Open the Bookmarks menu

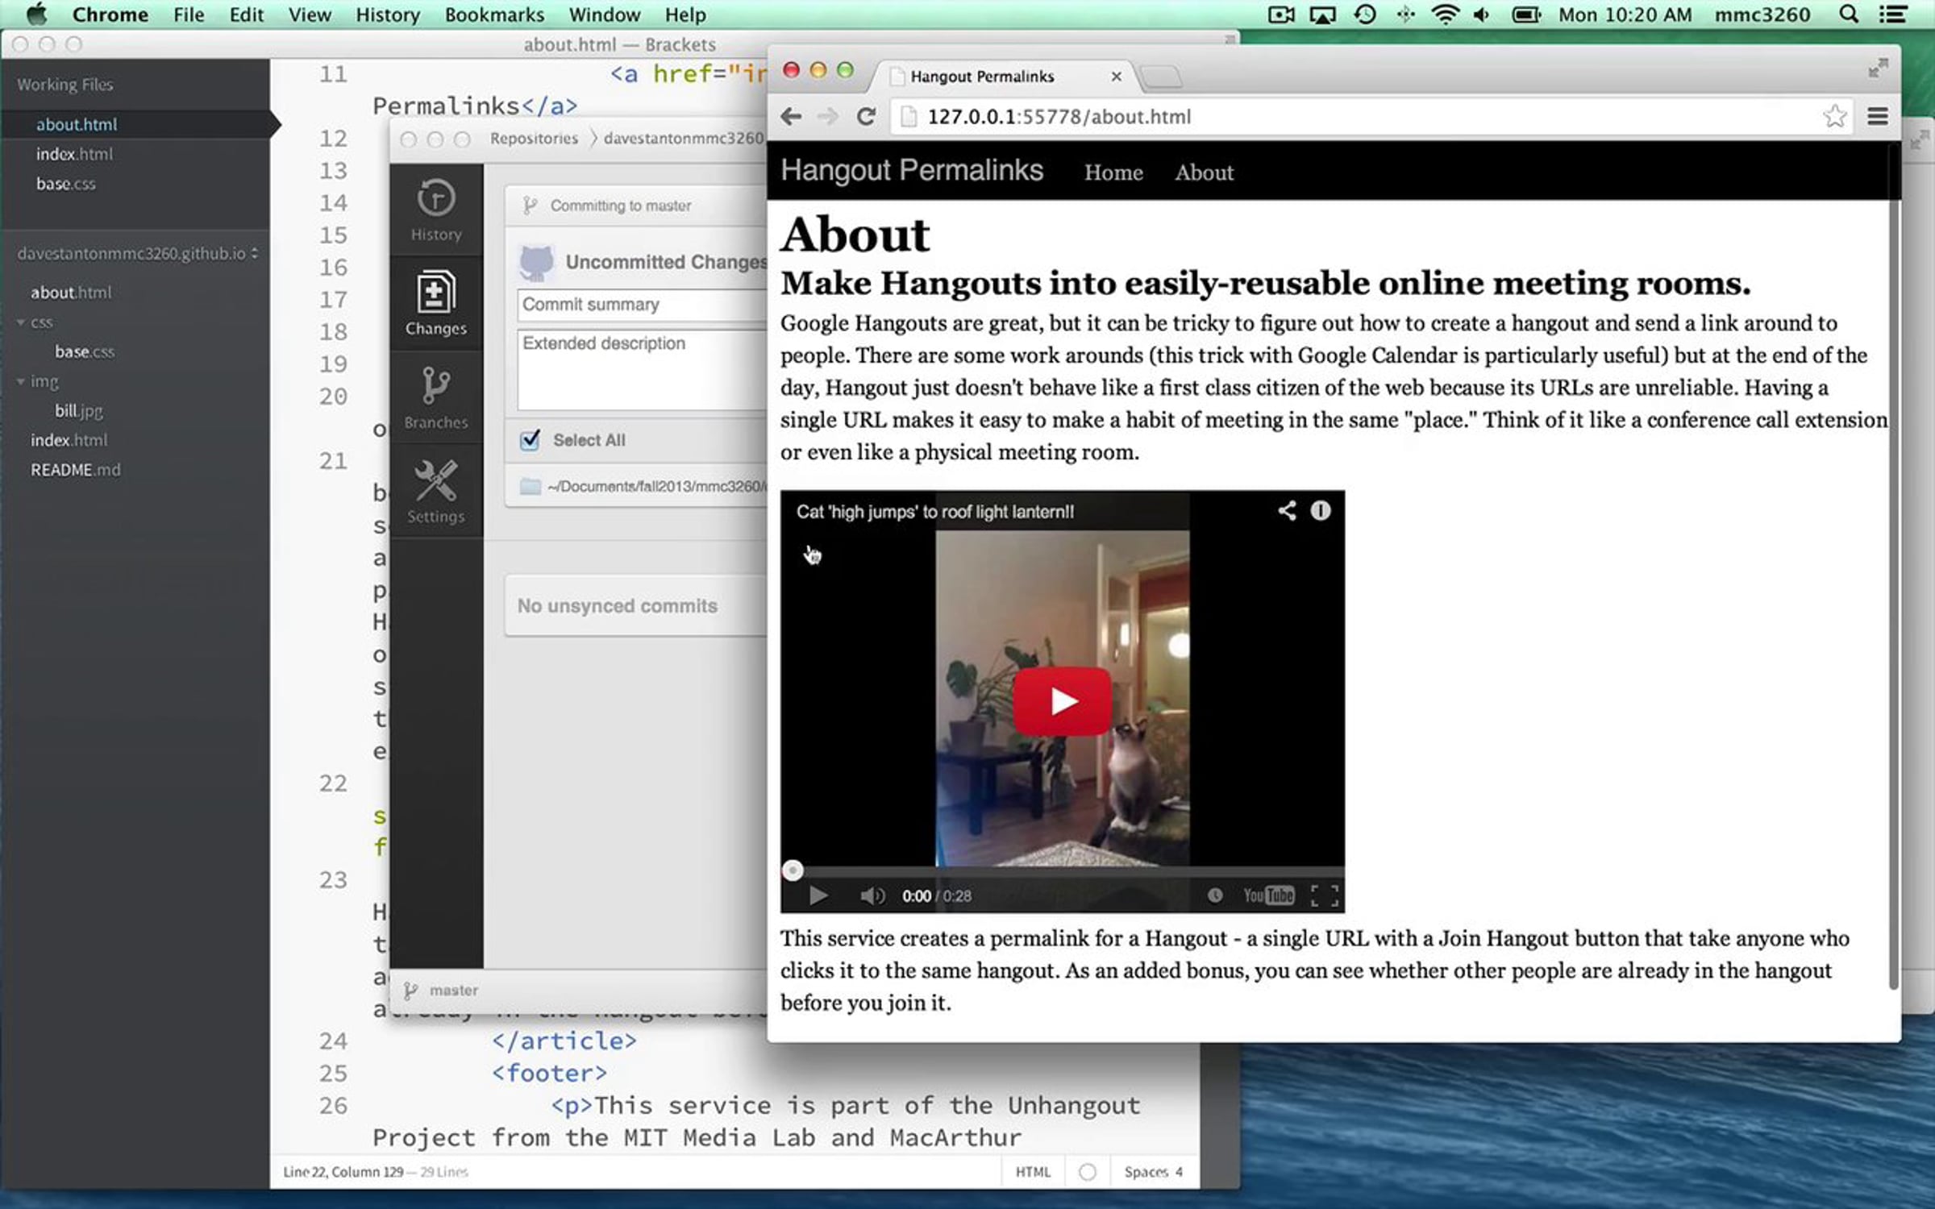(x=494, y=15)
